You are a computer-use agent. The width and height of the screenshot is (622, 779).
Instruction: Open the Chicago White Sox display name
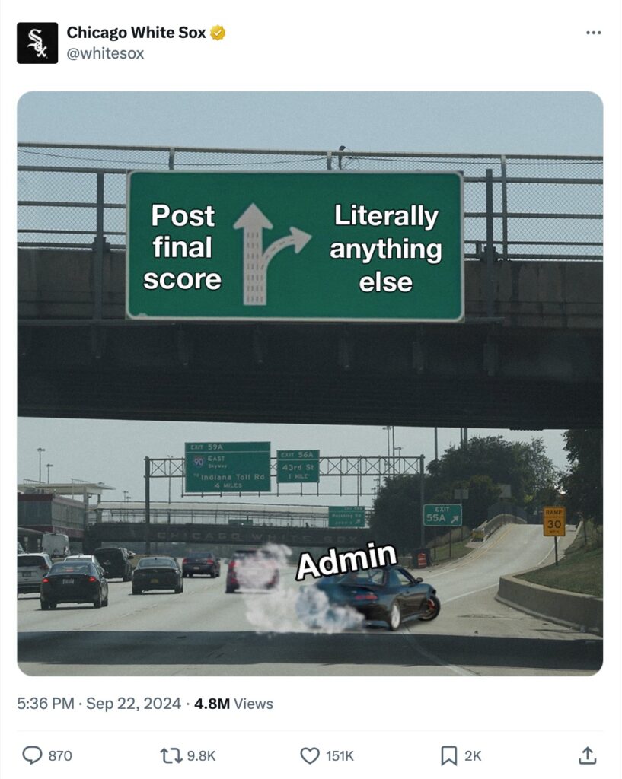(136, 33)
